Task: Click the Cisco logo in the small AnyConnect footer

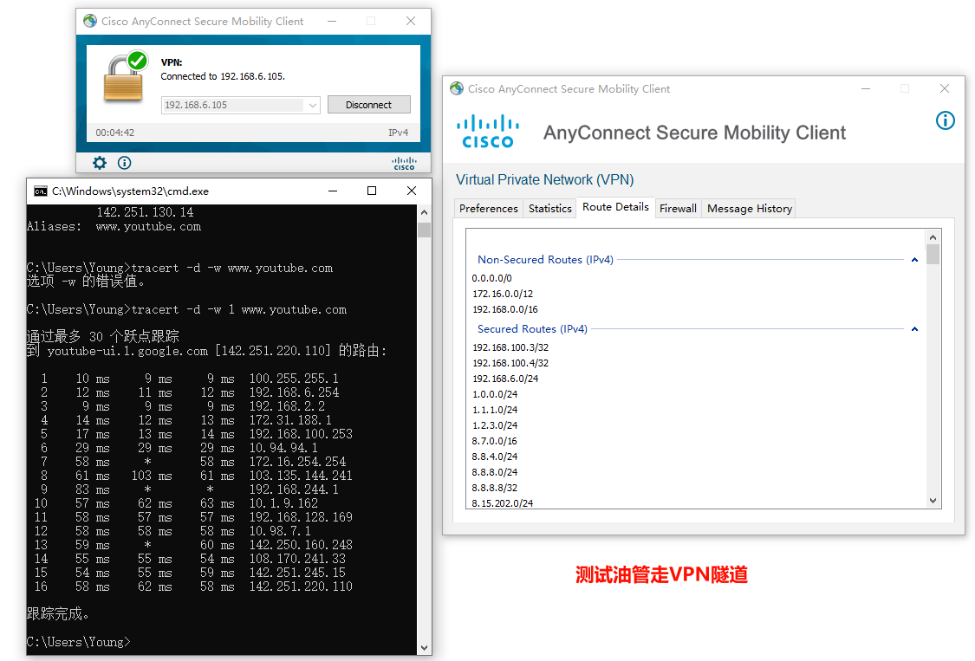Action: point(404,164)
